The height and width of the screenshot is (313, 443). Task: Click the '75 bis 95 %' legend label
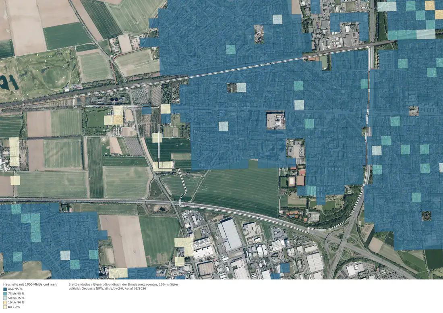pos(17,294)
